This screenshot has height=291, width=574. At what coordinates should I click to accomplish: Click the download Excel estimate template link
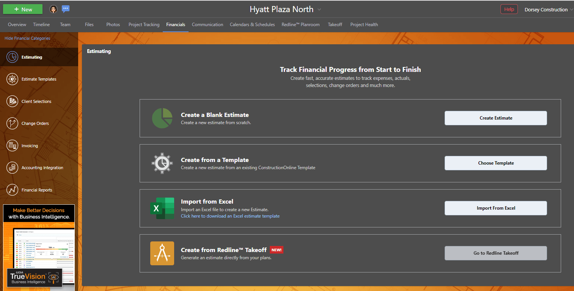tap(230, 216)
